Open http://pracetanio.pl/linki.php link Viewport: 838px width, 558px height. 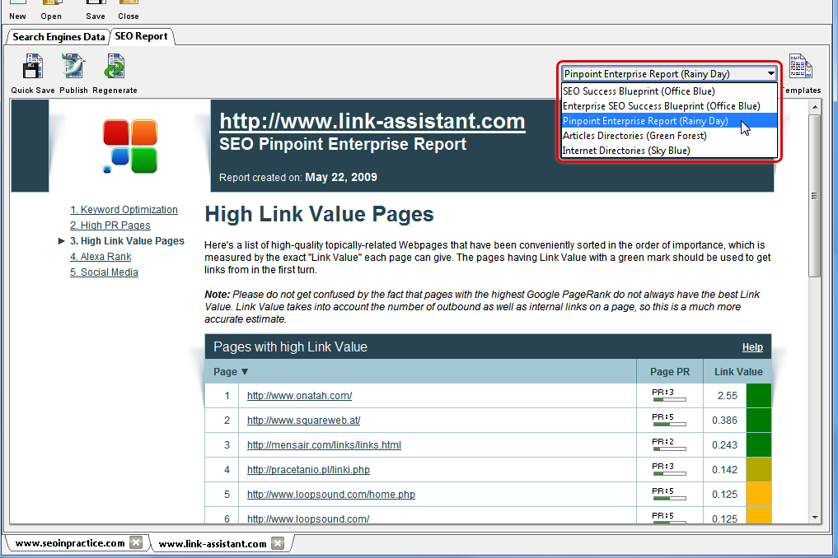click(308, 470)
